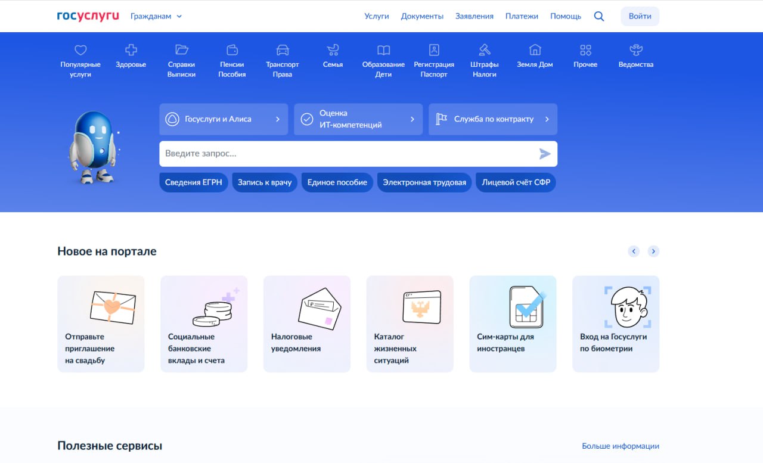The image size is (763, 463).
Task: Open the Здоровье category icon
Action: [131, 51]
